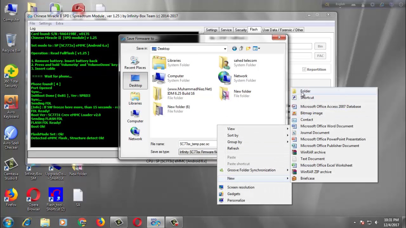
Task: Open 360 Total Security desktop icon
Action: tap(11, 76)
